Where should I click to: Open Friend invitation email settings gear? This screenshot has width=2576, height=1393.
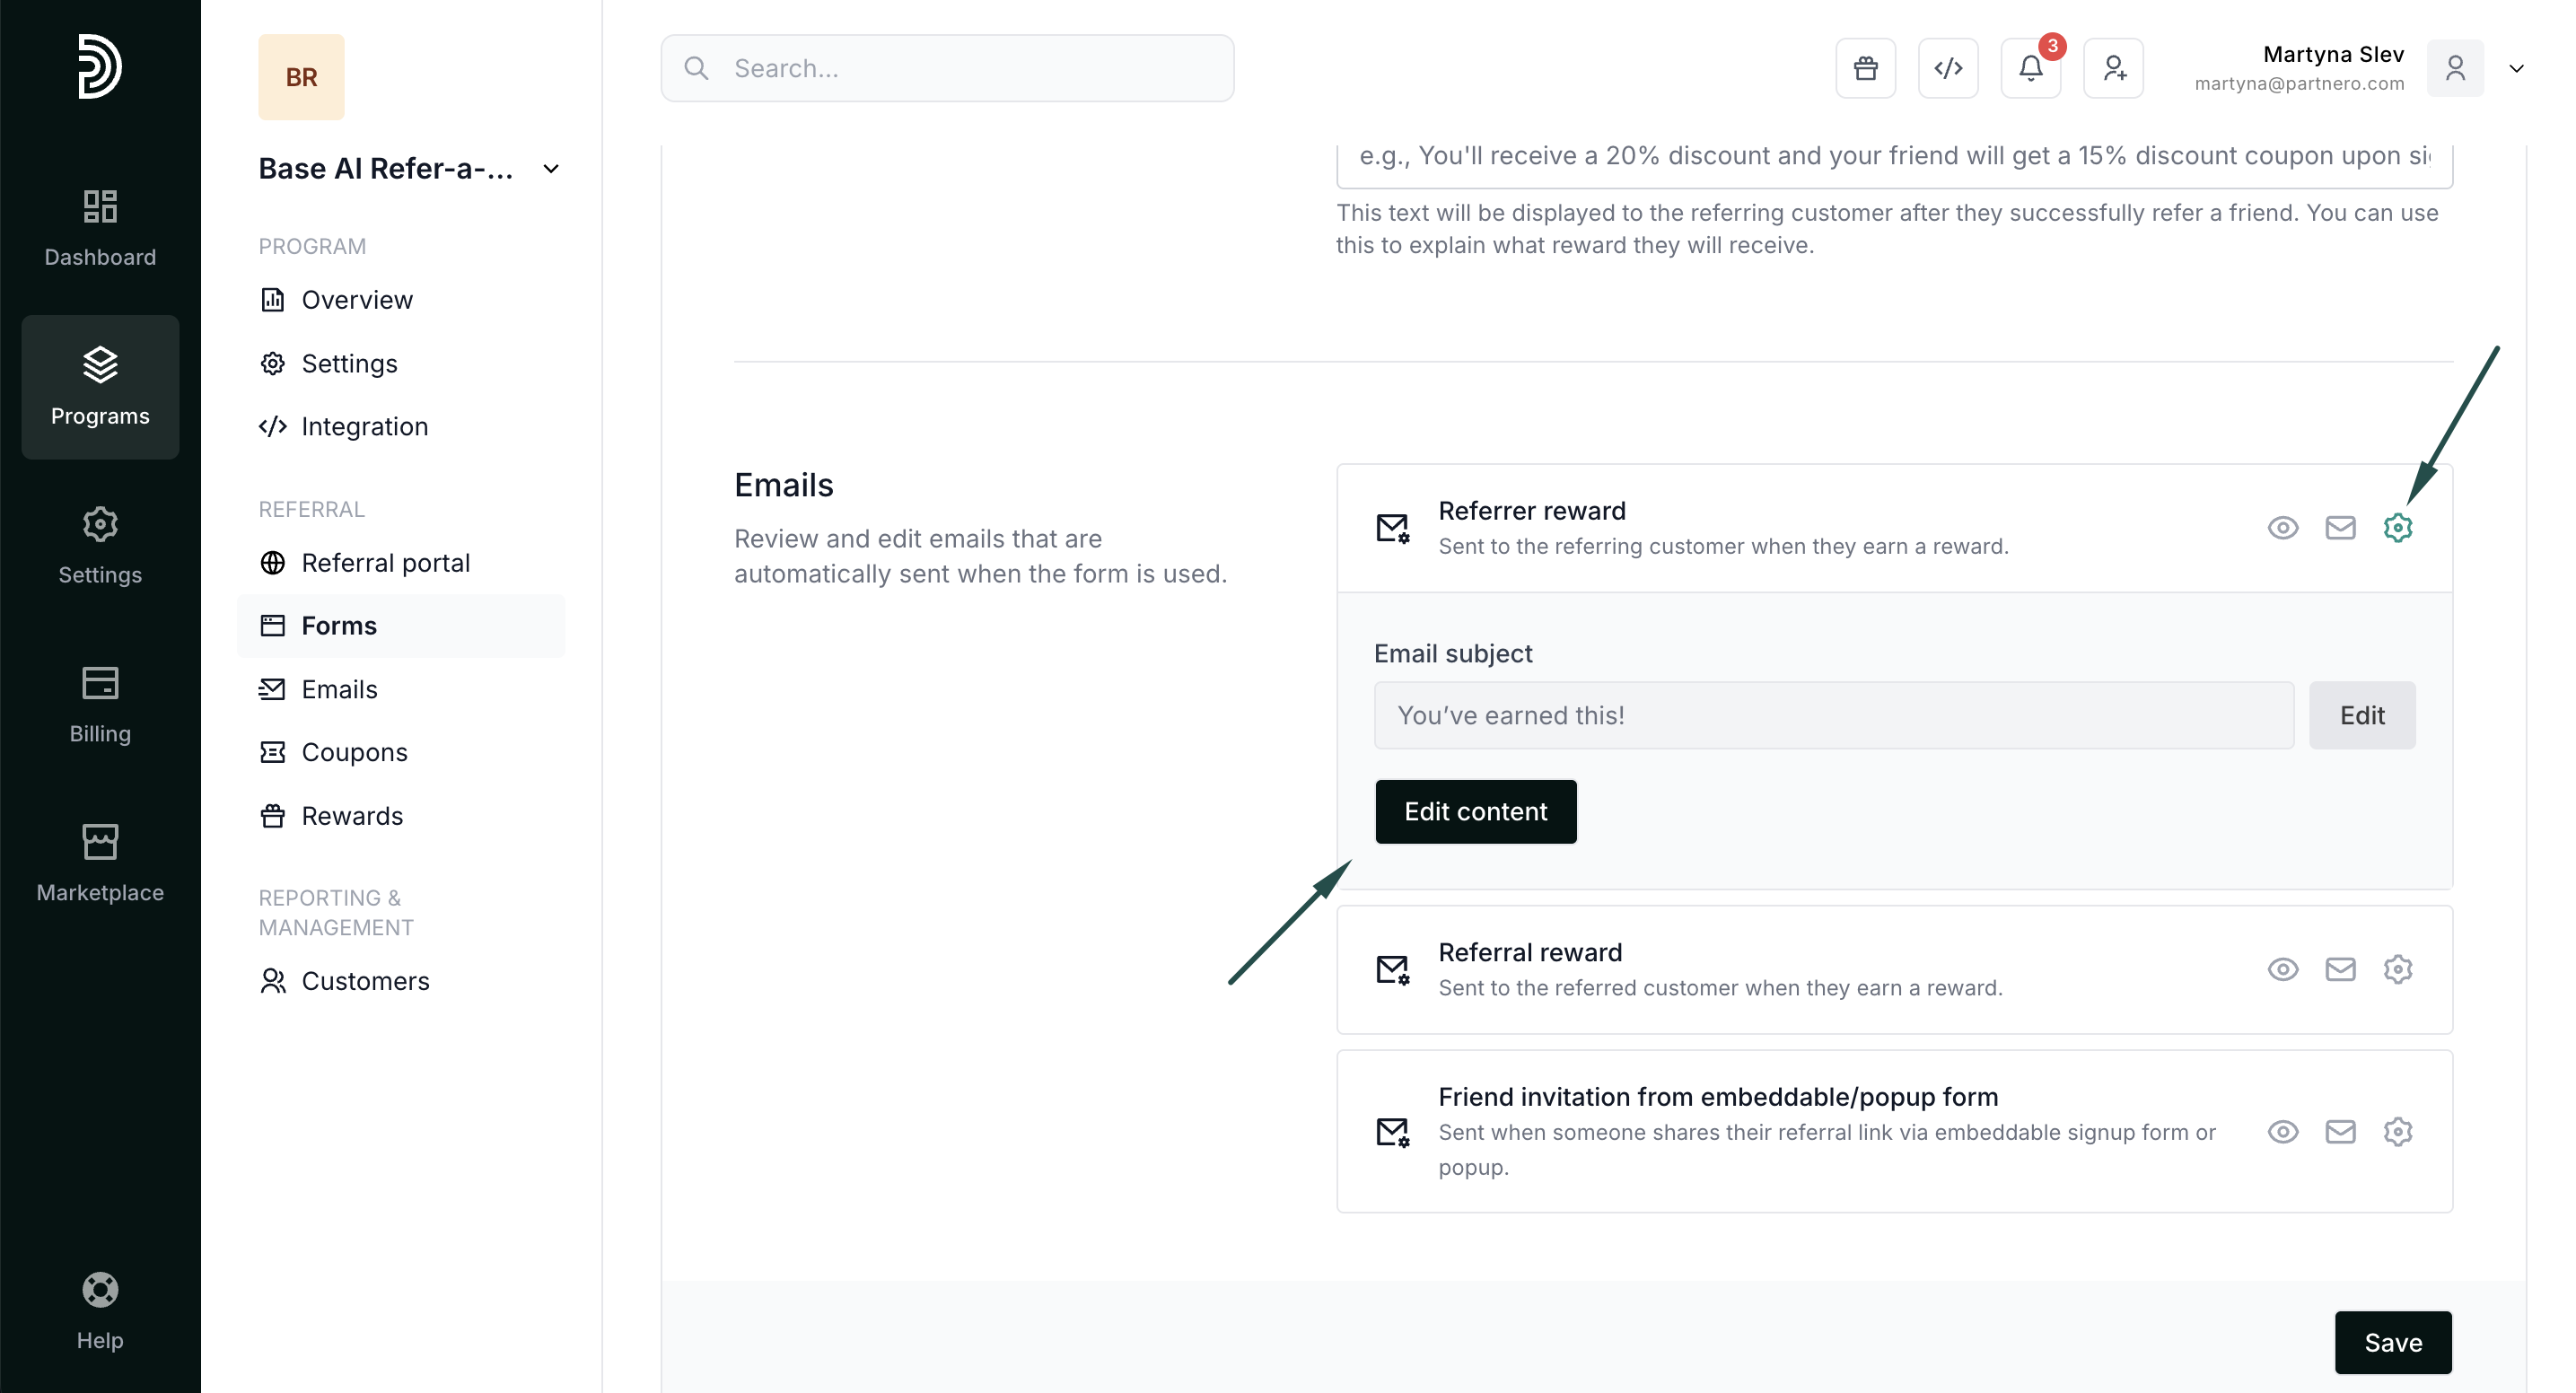2397,1131
